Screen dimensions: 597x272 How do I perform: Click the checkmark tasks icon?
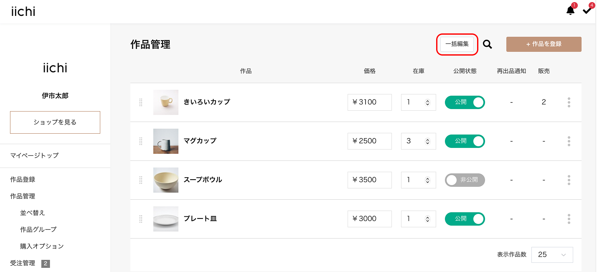(x=587, y=11)
